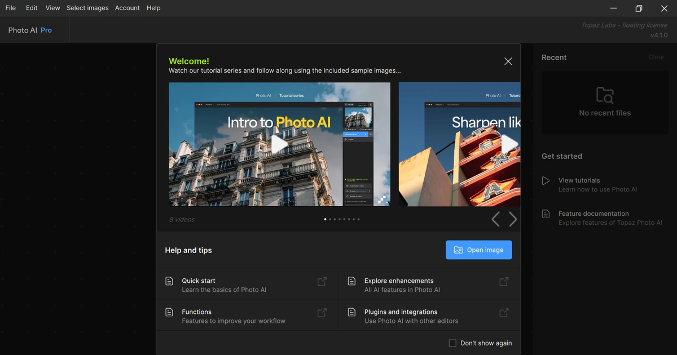The width and height of the screenshot is (677, 355).
Task: Open the File menu
Action: click(x=10, y=8)
